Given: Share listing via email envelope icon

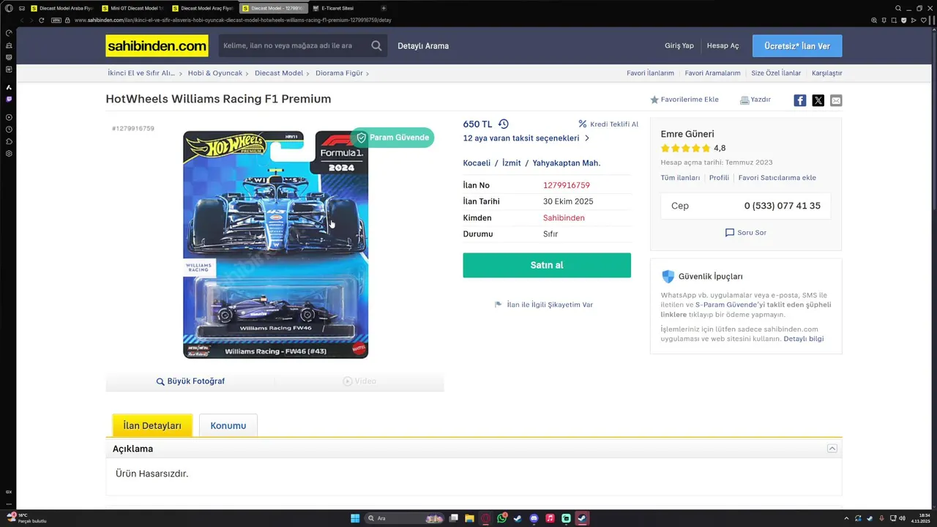Looking at the screenshot, I should click(x=836, y=100).
